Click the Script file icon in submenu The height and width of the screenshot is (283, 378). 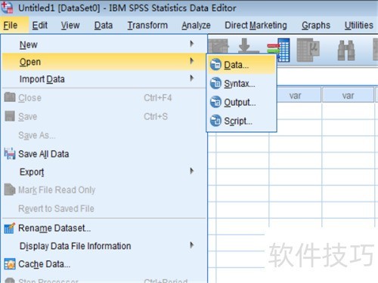(215, 121)
